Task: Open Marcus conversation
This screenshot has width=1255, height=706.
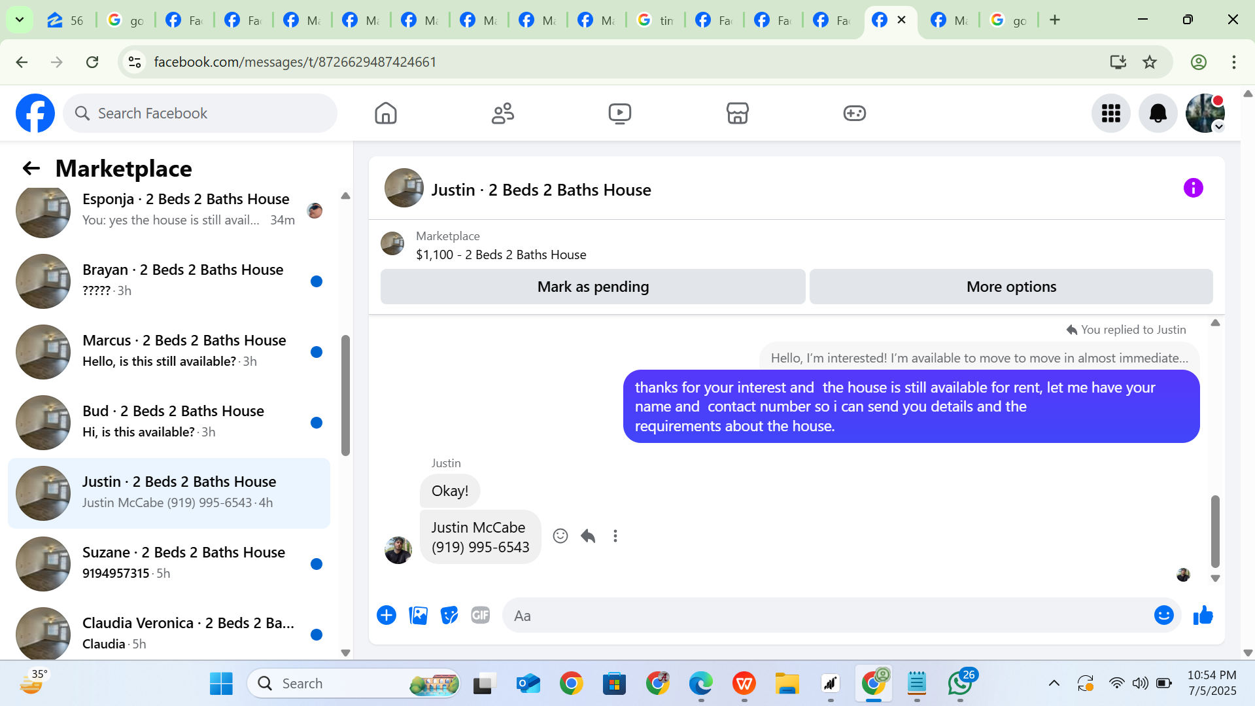Action: click(169, 351)
